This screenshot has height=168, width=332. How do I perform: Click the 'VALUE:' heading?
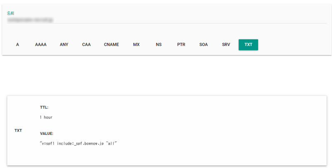(46, 134)
